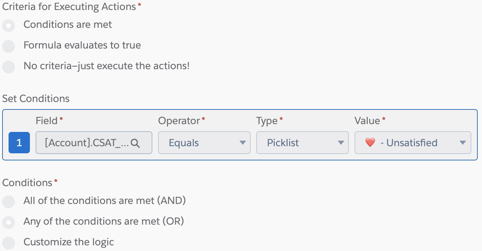Open the Operator dropdown showing Equals

(204, 143)
